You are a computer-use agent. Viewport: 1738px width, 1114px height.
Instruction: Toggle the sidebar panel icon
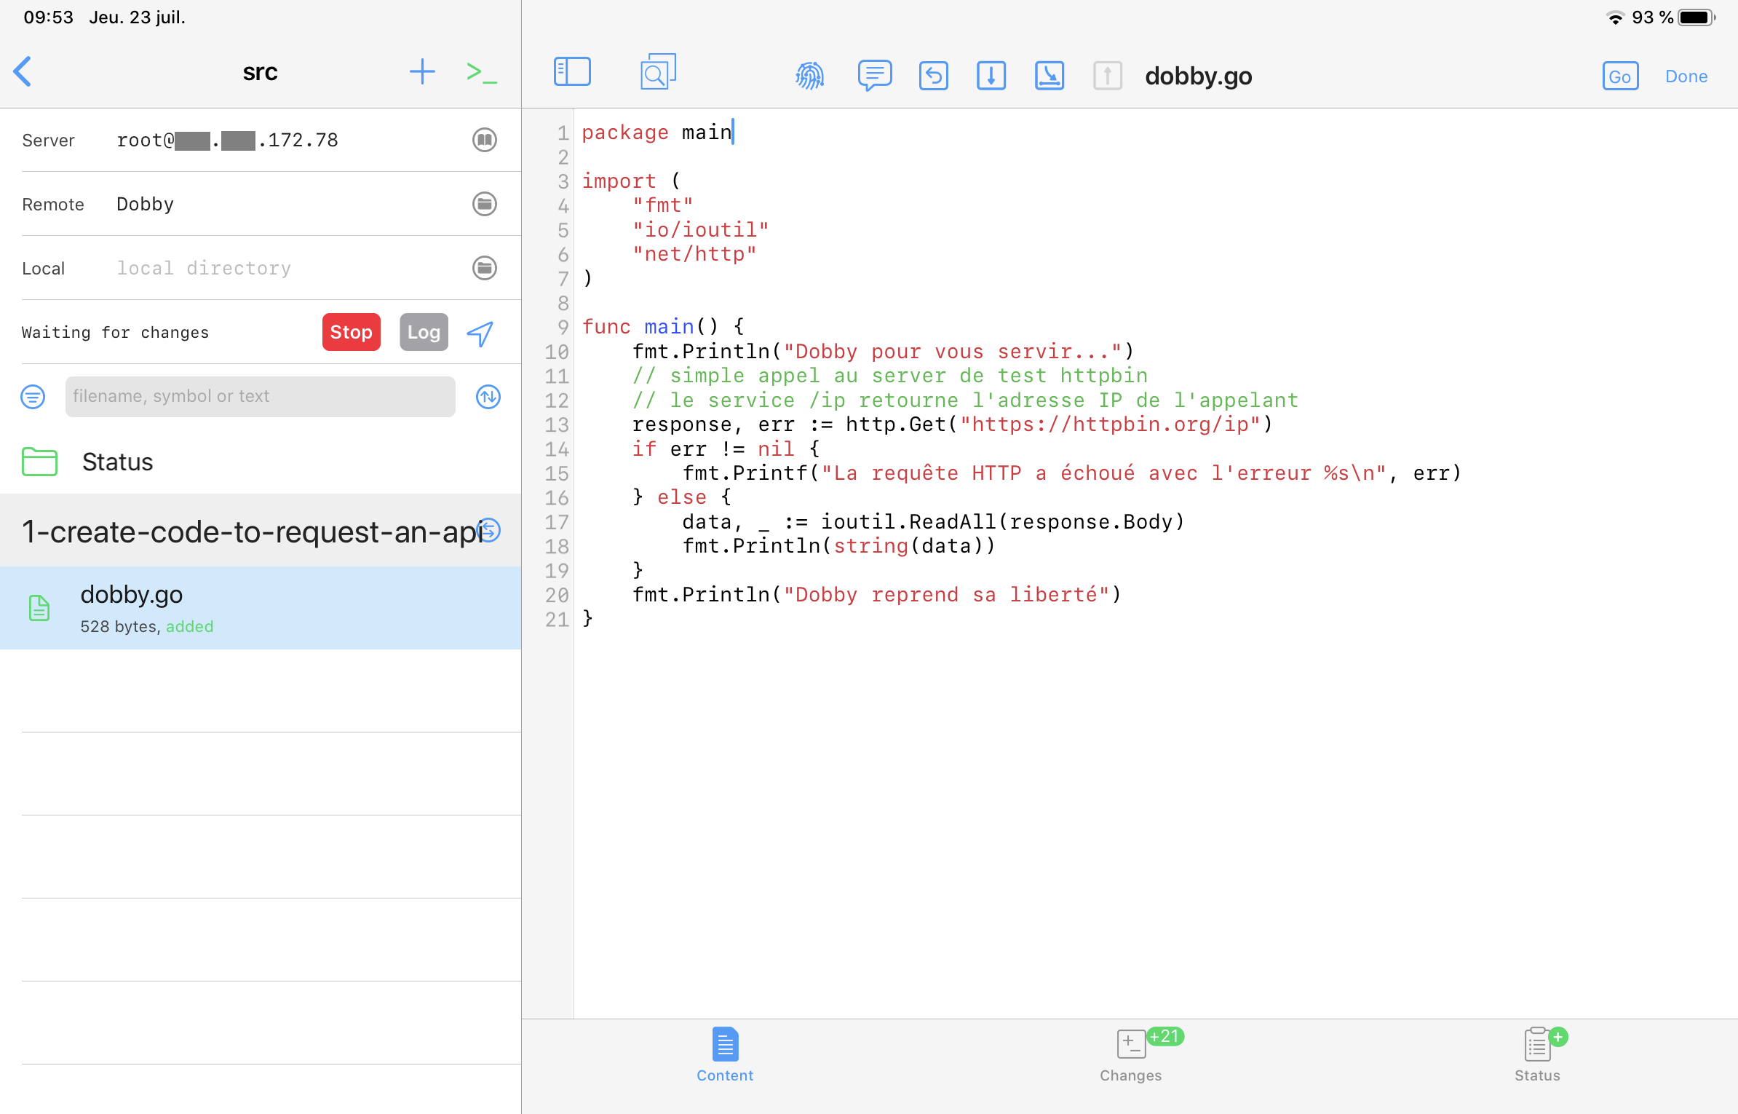click(x=572, y=73)
